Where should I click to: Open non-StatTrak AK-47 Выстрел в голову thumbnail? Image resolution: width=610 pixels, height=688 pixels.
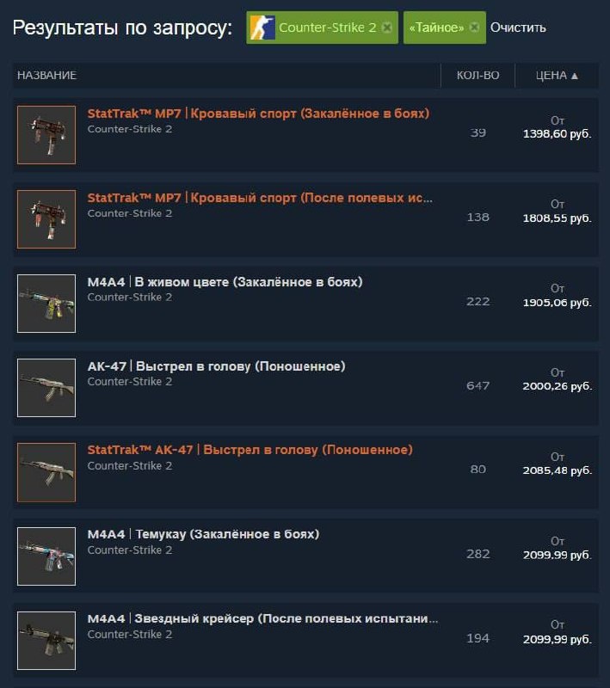tap(46, 388)
